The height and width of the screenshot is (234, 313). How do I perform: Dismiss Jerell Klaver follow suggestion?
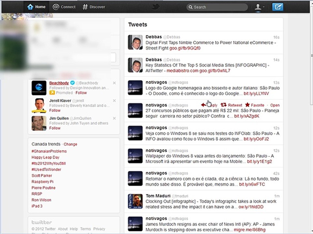pos(114,101)
